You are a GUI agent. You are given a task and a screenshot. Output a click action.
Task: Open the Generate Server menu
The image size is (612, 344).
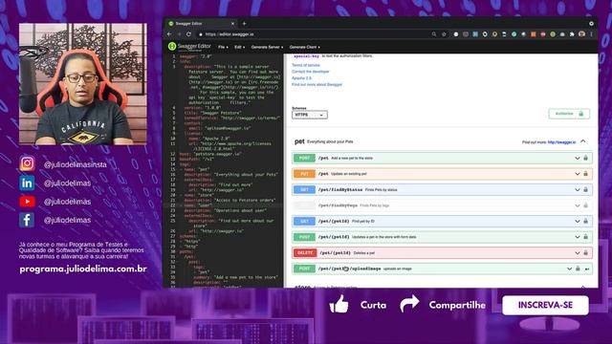[267, 47]
